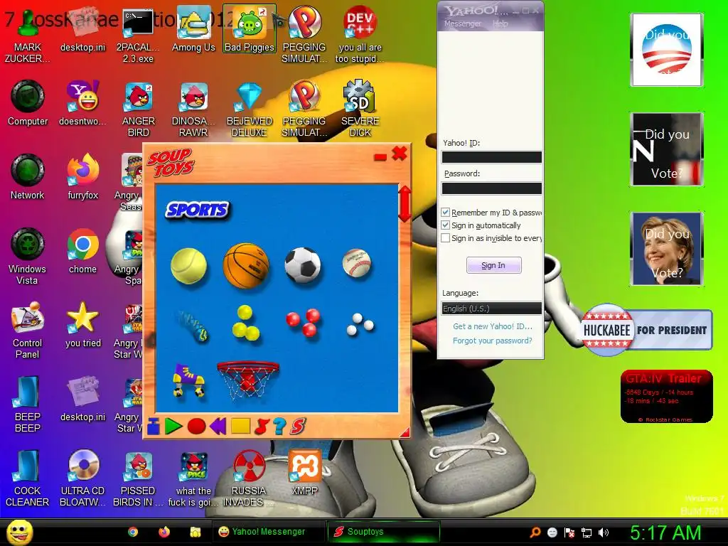728x546 pixels.
Task: Open Among Us desktop icon
Action: pos(193,28)
